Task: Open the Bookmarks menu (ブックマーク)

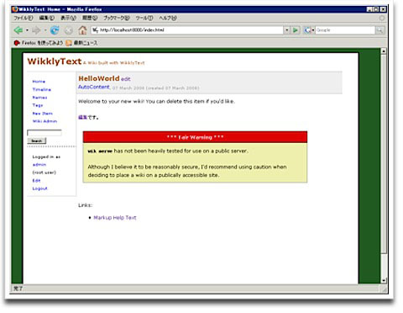Action: coord(117,18)
